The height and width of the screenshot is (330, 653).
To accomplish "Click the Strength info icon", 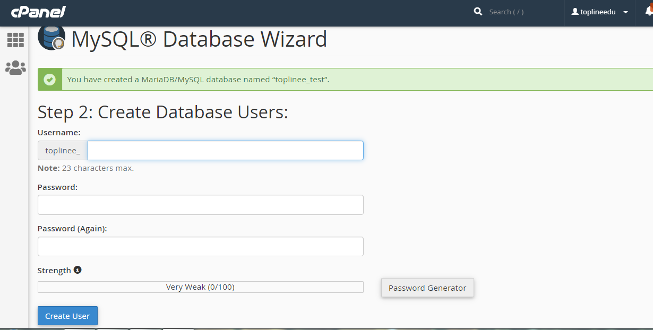I will pyautogui.click(x=78, y=270).
